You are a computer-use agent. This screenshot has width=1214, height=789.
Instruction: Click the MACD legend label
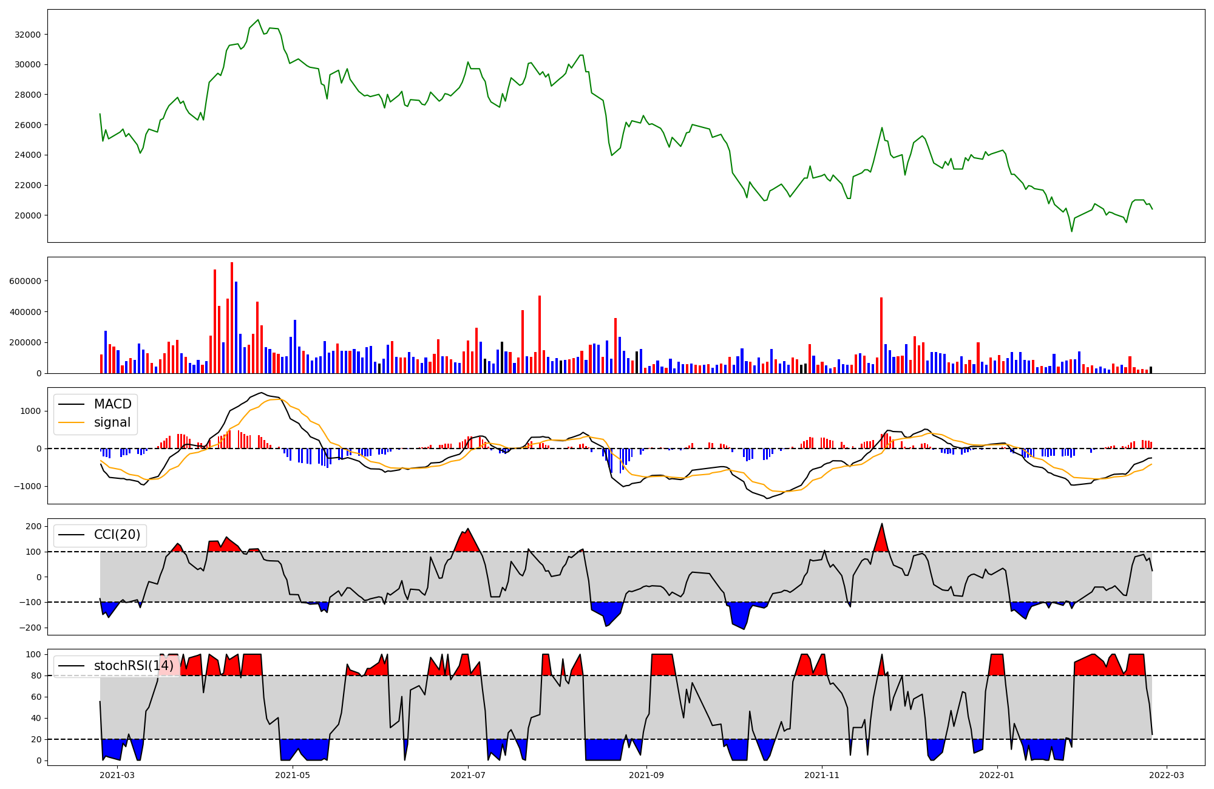pyautogui.click(x=112, y=404)
